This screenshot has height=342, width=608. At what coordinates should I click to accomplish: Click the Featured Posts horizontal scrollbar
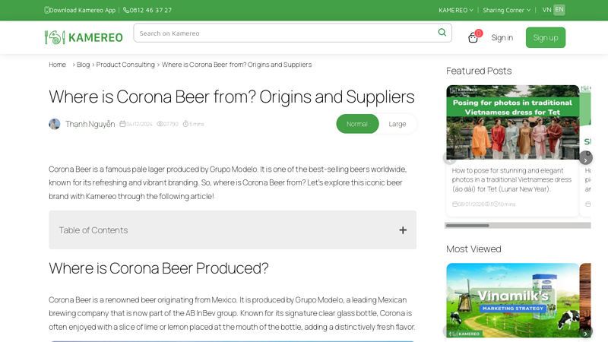point(518,225)
